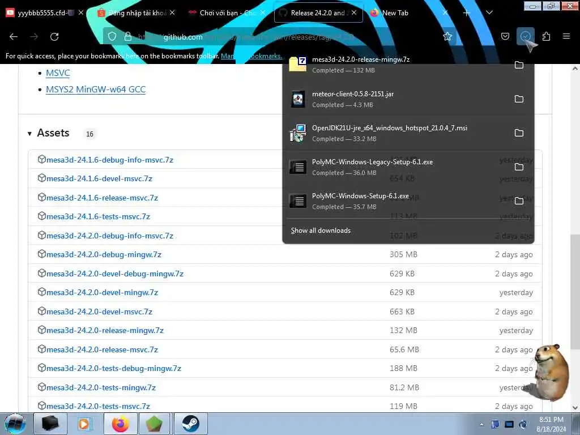
Task: Download mesa3d-24.2.0-tests-mingw.7z
Action: (x=101, y=387)
